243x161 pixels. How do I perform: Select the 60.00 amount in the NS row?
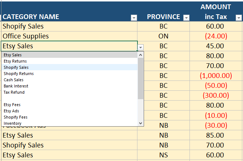[x=216, y=155]
